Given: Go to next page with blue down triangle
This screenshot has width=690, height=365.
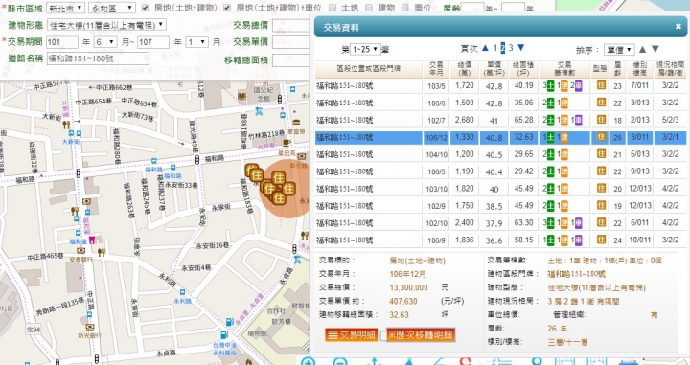Looking at the screenshot, I should (x=521, y=48).
